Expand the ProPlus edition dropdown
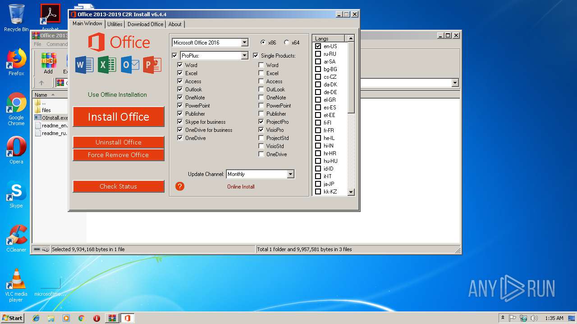 (244, 56)
